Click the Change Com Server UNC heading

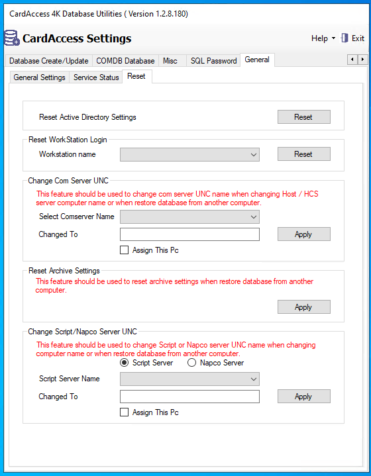pyautogui.click(x=68, y=181)
